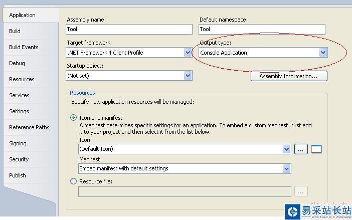Select the Signing tab

(x=18, y=143)
